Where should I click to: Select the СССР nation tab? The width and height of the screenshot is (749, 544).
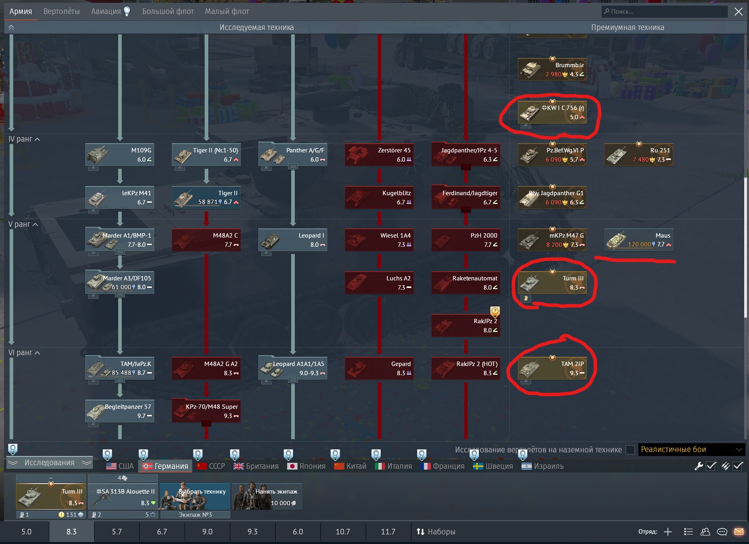[211, 466]
